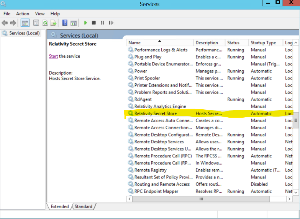The image size is (300, 219).
Task: Click the Start the service link
Action: [53, 56]
